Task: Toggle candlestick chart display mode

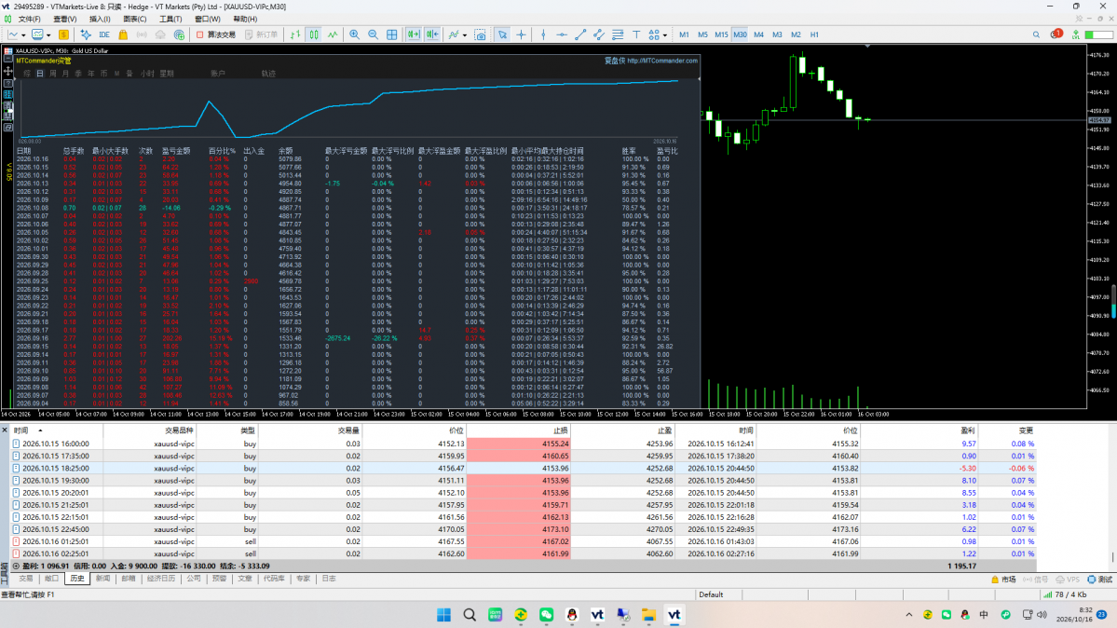Action: (313, 34)
